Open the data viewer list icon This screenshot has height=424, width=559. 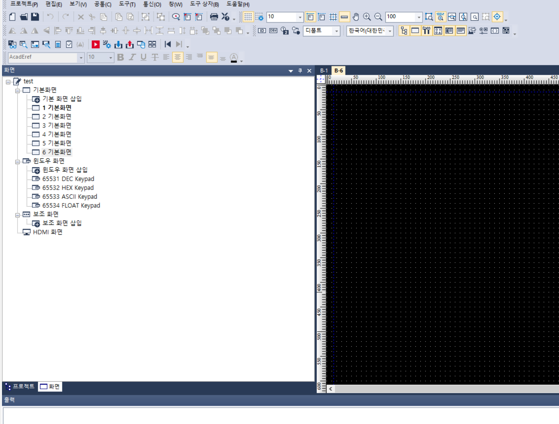(x=58, y=44)
